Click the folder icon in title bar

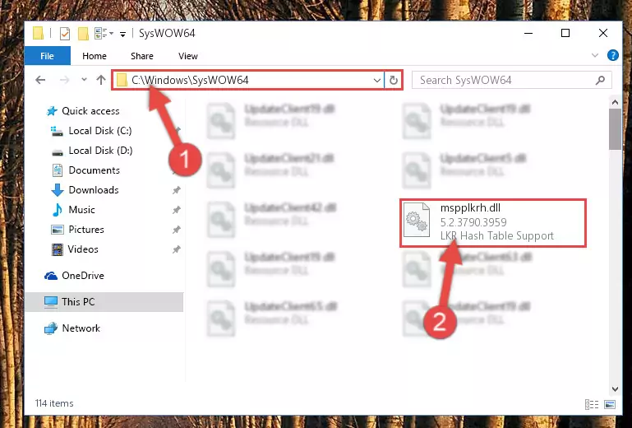[x=39, y=33]
